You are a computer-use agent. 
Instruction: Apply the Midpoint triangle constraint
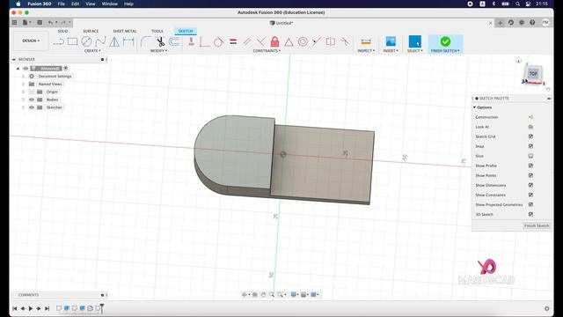[289, 42]
